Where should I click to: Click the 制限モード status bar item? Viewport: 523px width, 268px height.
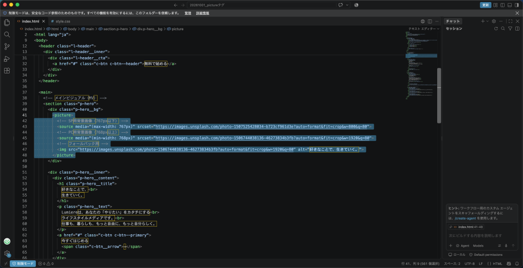pos(22,264)
